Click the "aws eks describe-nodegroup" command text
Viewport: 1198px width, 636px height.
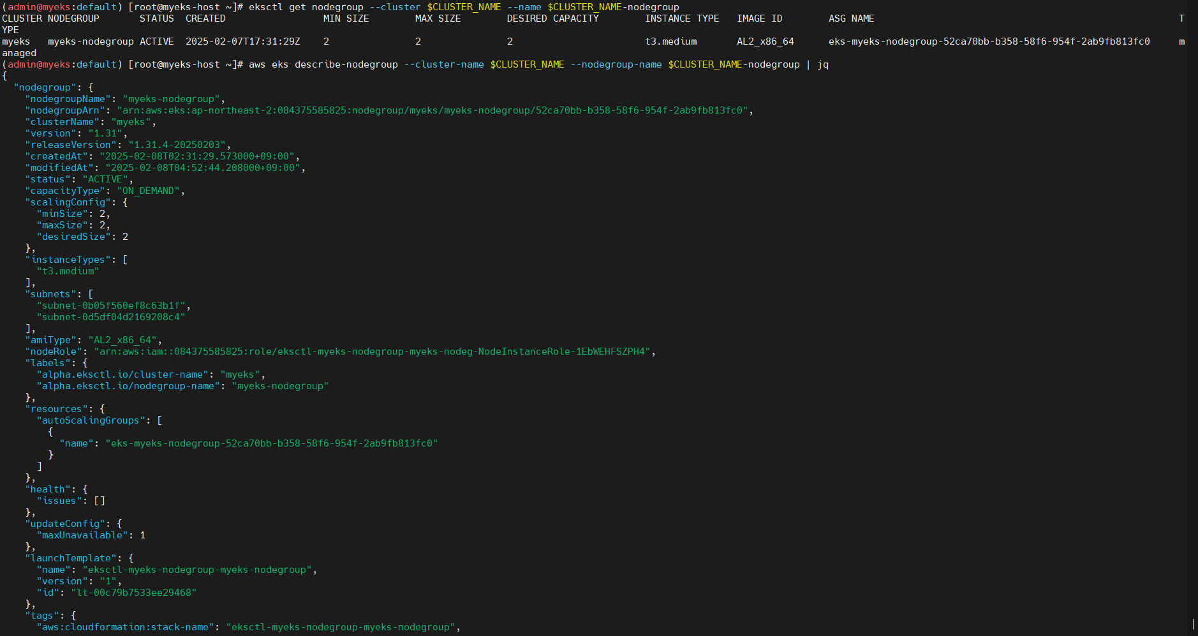coord(323,64)
